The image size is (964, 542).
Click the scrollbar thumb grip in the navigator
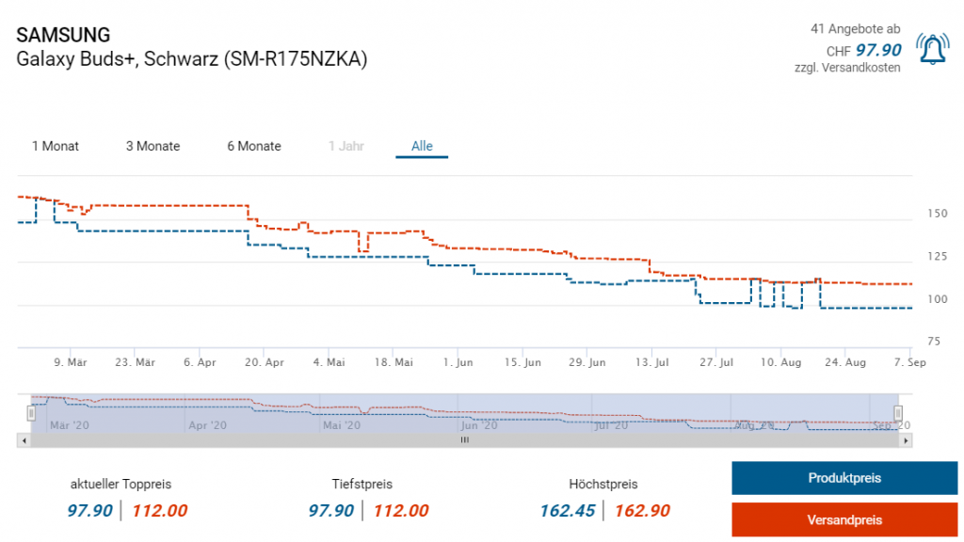click(x=464, y=439)
